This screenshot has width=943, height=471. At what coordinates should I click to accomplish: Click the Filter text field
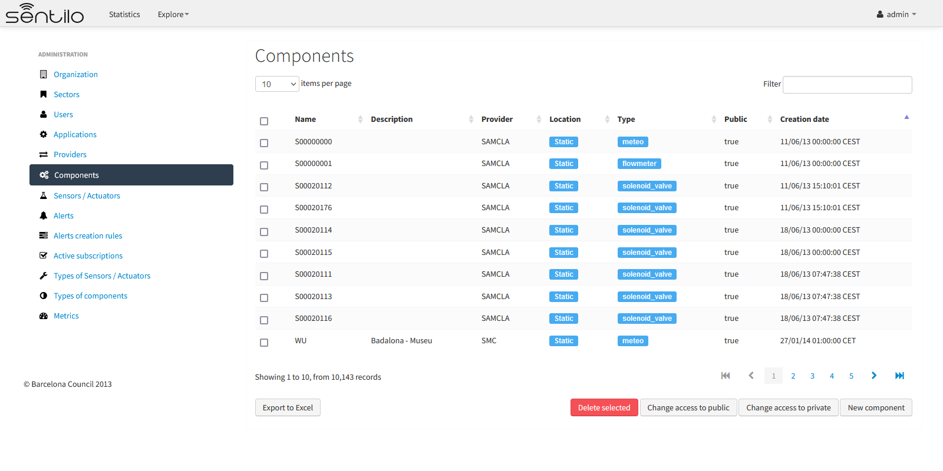tap(848, 84)
